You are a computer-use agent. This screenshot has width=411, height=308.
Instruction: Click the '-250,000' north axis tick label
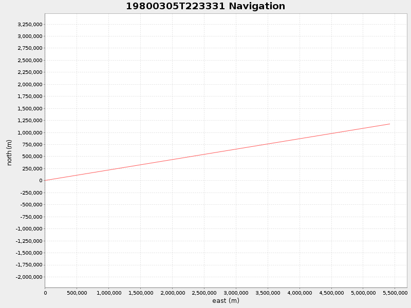click(31, 193)
